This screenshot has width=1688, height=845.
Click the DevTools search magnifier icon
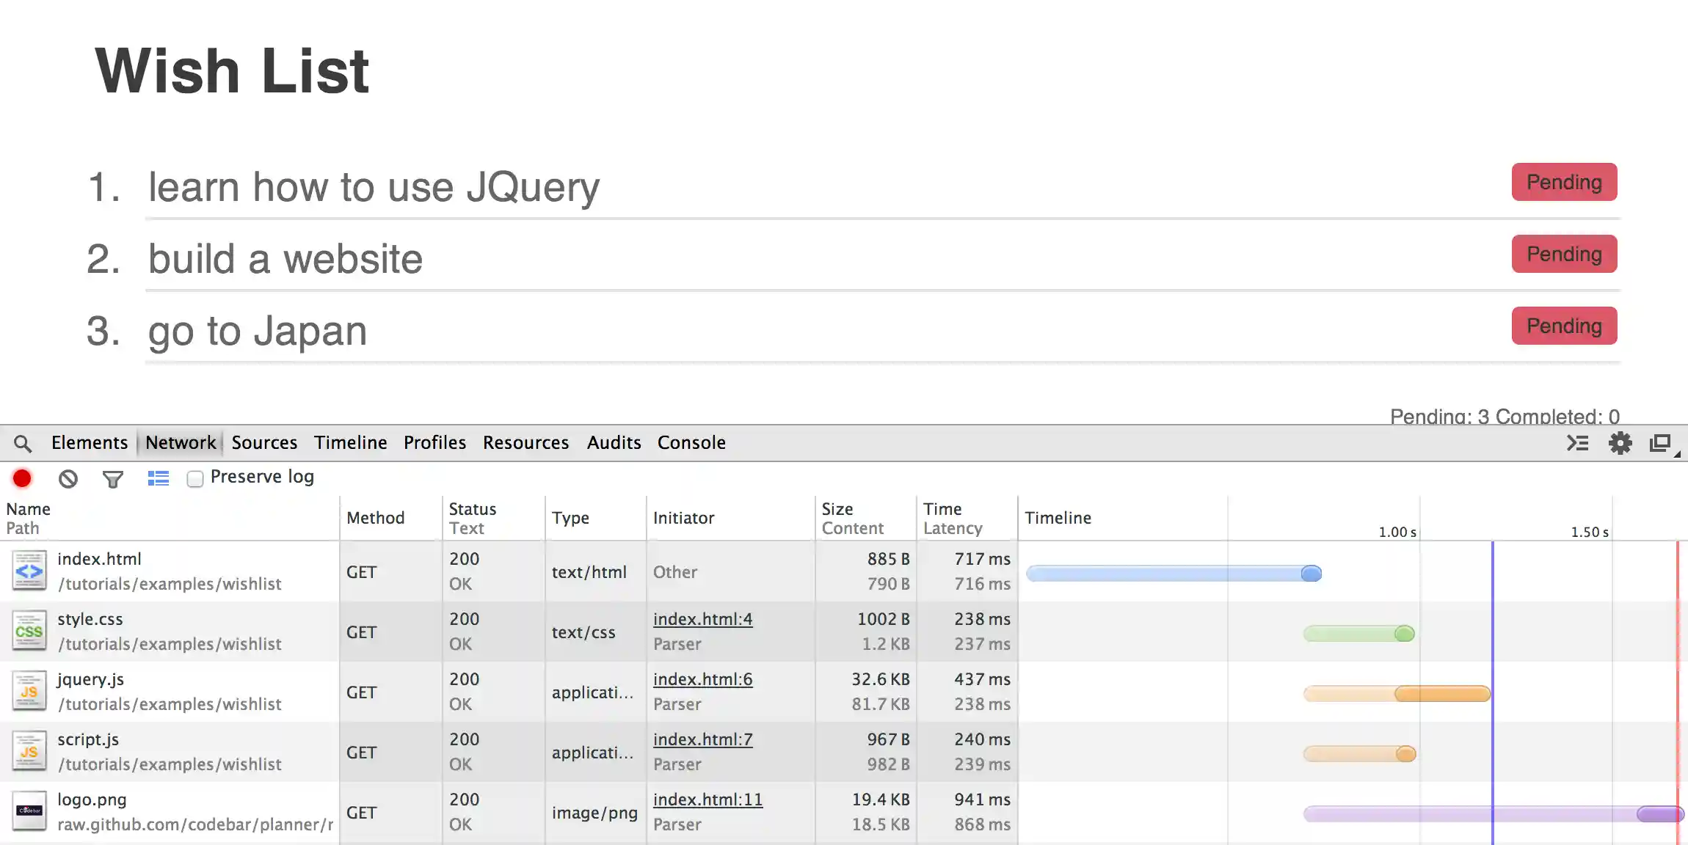click(x=23, y=443)
